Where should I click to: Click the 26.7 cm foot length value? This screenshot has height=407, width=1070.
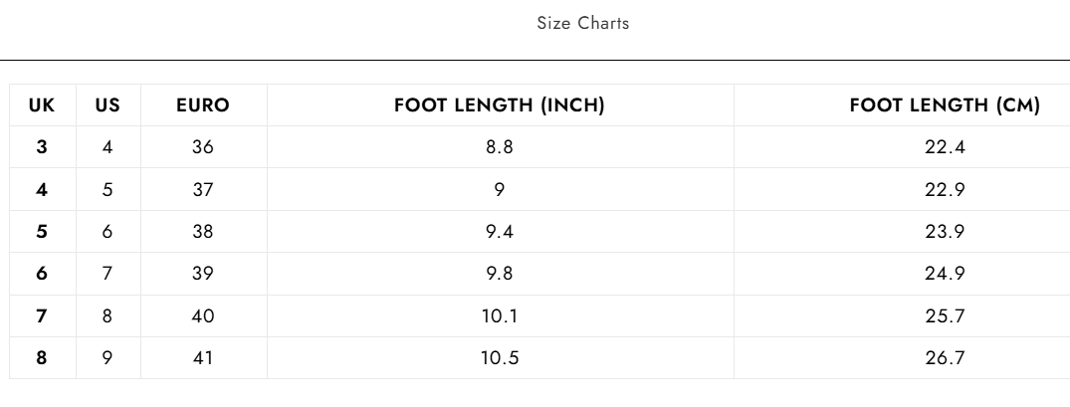coord(944,359)
